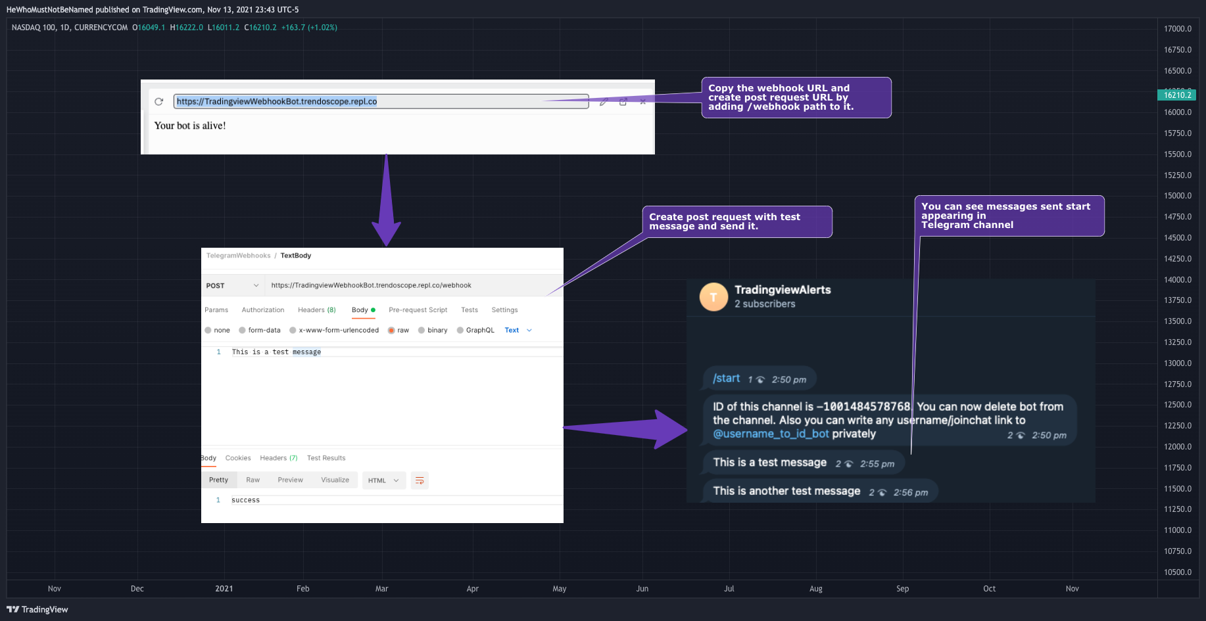Click the browser URL address field

[381, 102]
